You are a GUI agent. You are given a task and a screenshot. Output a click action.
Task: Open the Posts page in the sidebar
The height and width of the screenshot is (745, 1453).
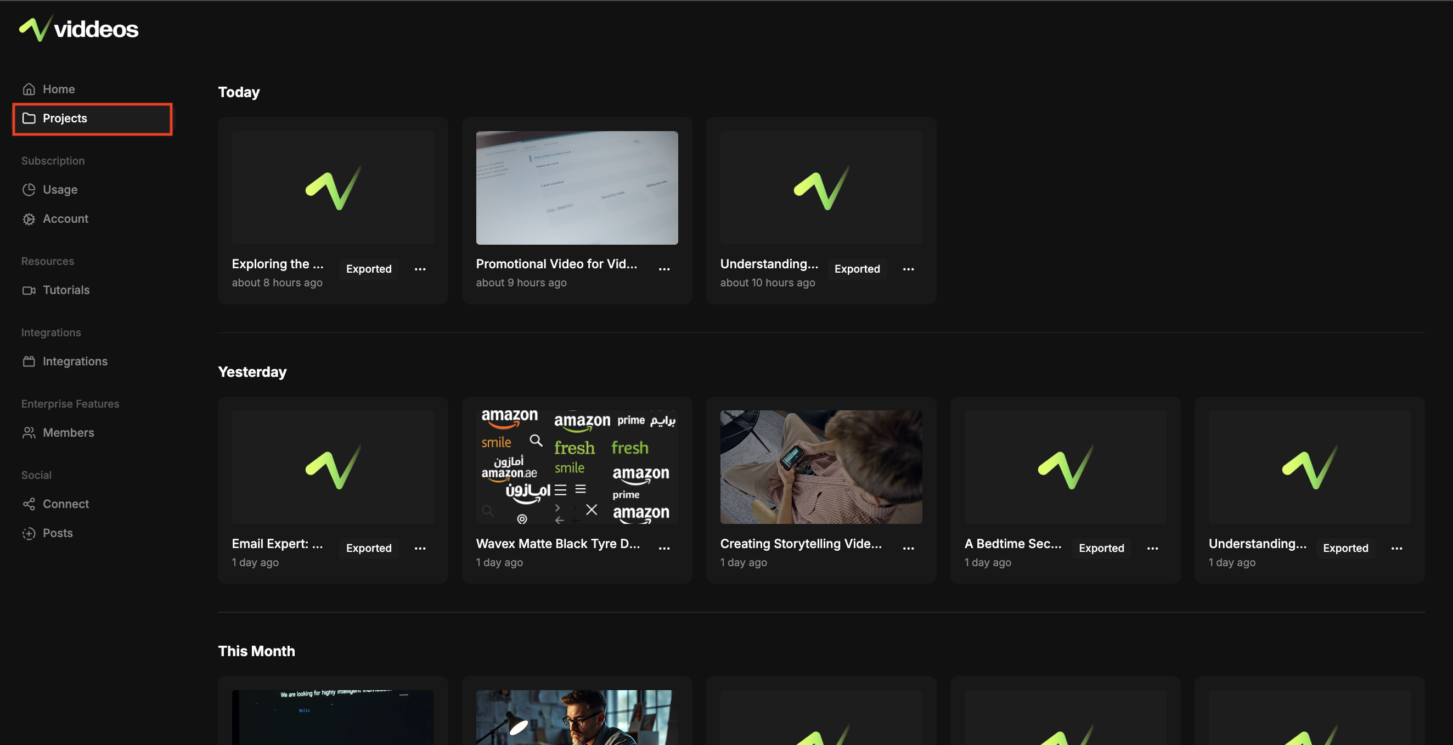tap(57, 533)
